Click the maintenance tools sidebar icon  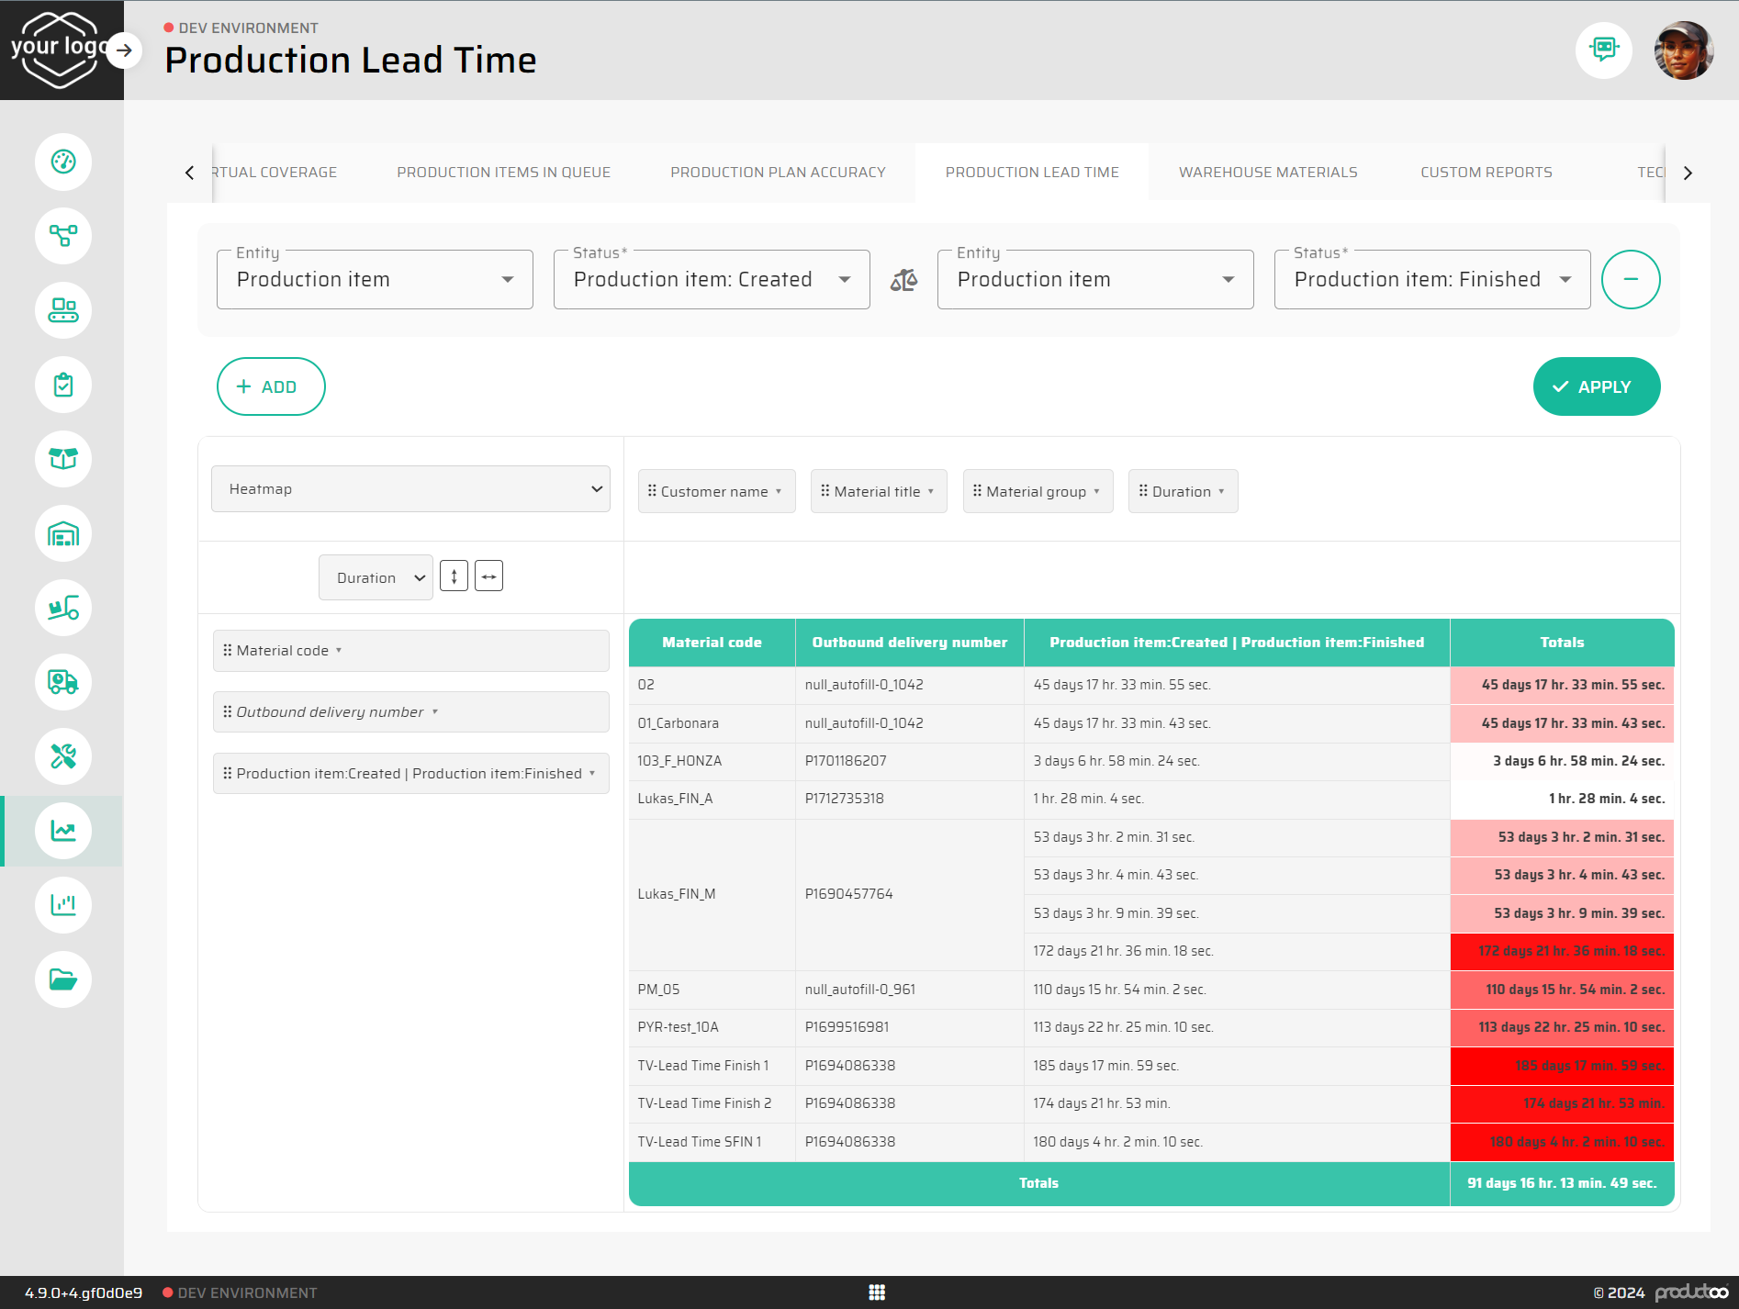click(x=62, y=756)
